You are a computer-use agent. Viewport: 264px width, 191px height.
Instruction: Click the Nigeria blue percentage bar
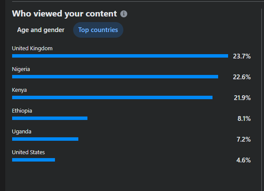pyautogui.click(x=115, y=77)
